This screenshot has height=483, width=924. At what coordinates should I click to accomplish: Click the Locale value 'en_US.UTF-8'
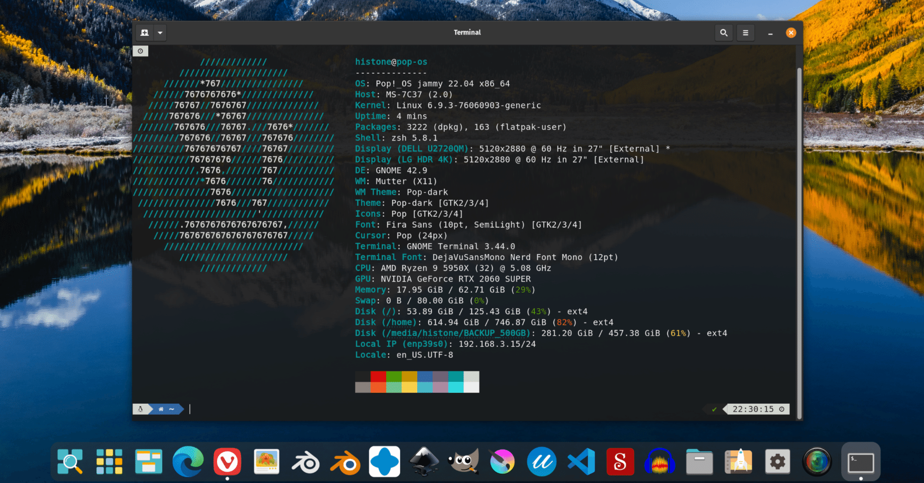tap(425, 355)
